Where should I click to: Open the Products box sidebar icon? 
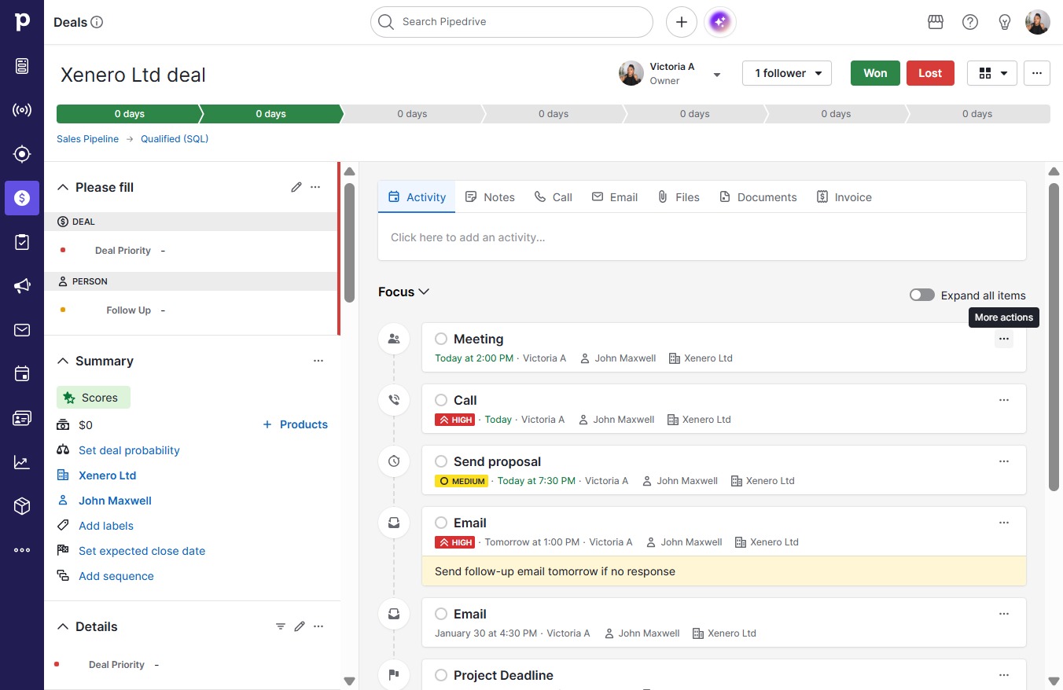tap(22, 506)
